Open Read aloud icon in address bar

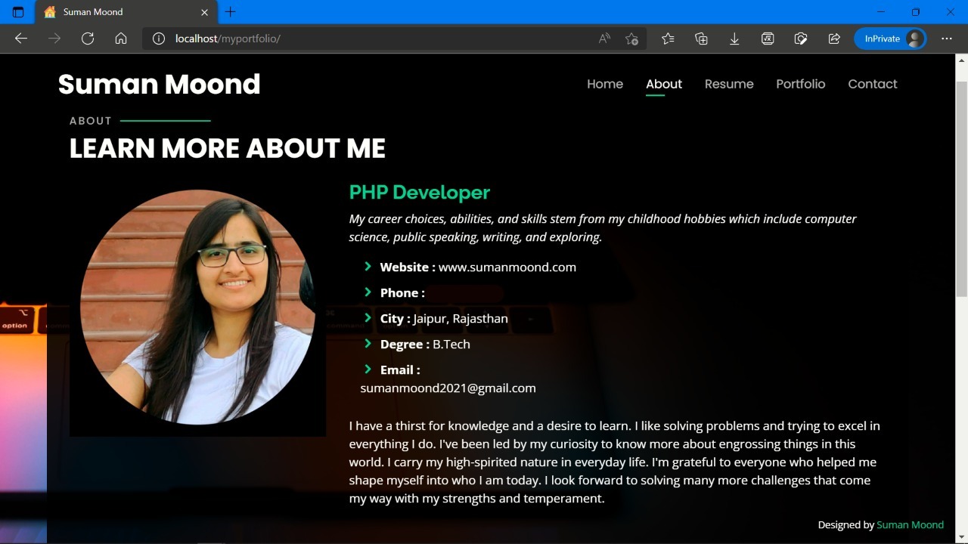point(604,39)
